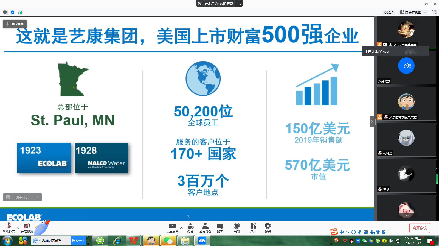The height and width of the screenshot is (246, 439).
Task: Select 六月飞絮 participant tile
Action: [x=406, y=68]
